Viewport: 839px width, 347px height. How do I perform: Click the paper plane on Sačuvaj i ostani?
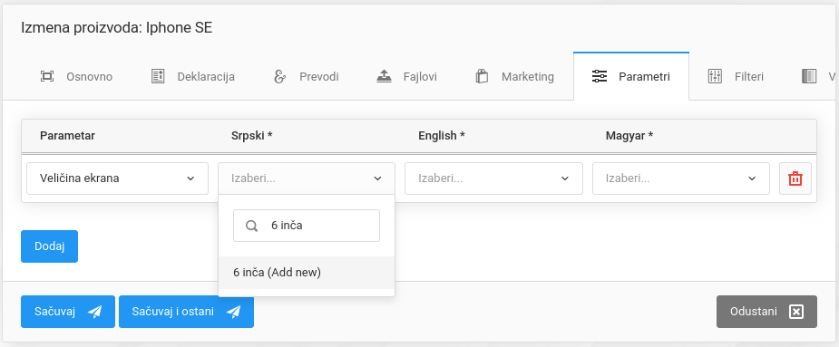click(233, 312)
